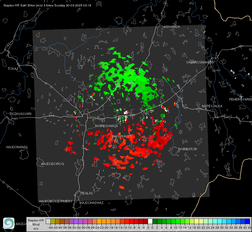The image size is (252, 232).
Task: Click the Napkor-HR radar title text
Action: point(47,5)
